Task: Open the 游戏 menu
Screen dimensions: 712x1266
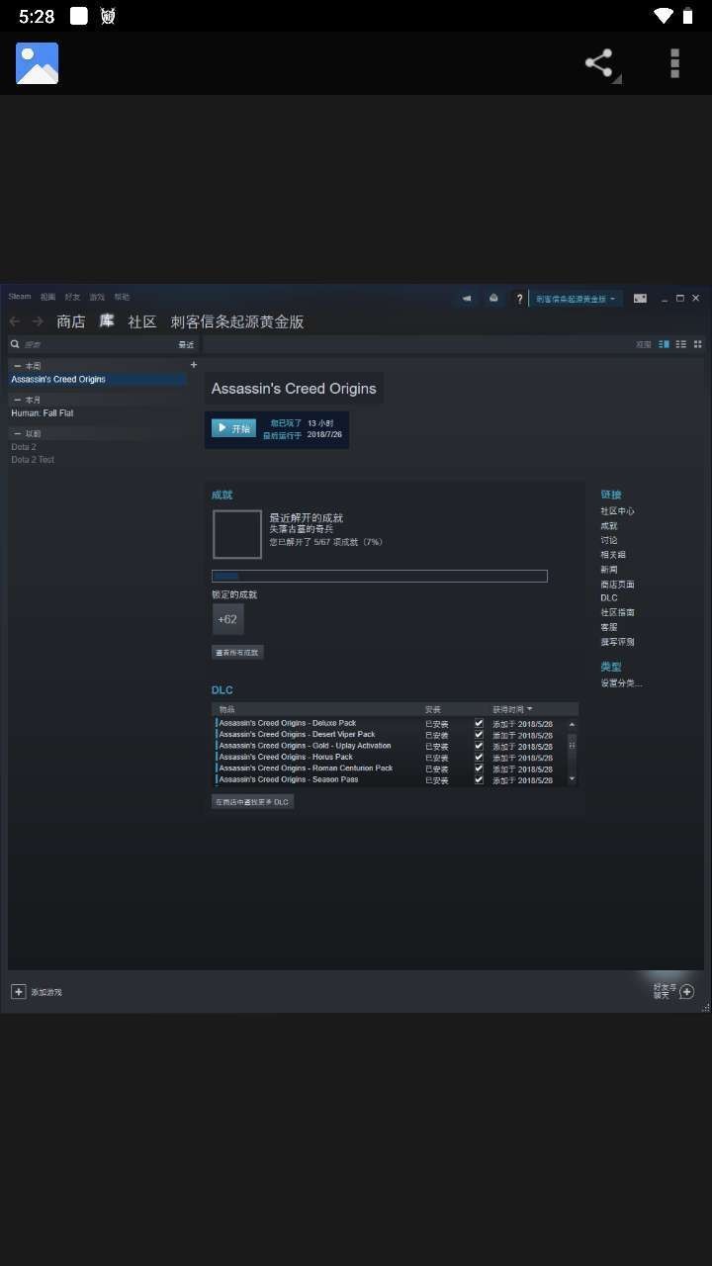Action: [x=97, y=297]
